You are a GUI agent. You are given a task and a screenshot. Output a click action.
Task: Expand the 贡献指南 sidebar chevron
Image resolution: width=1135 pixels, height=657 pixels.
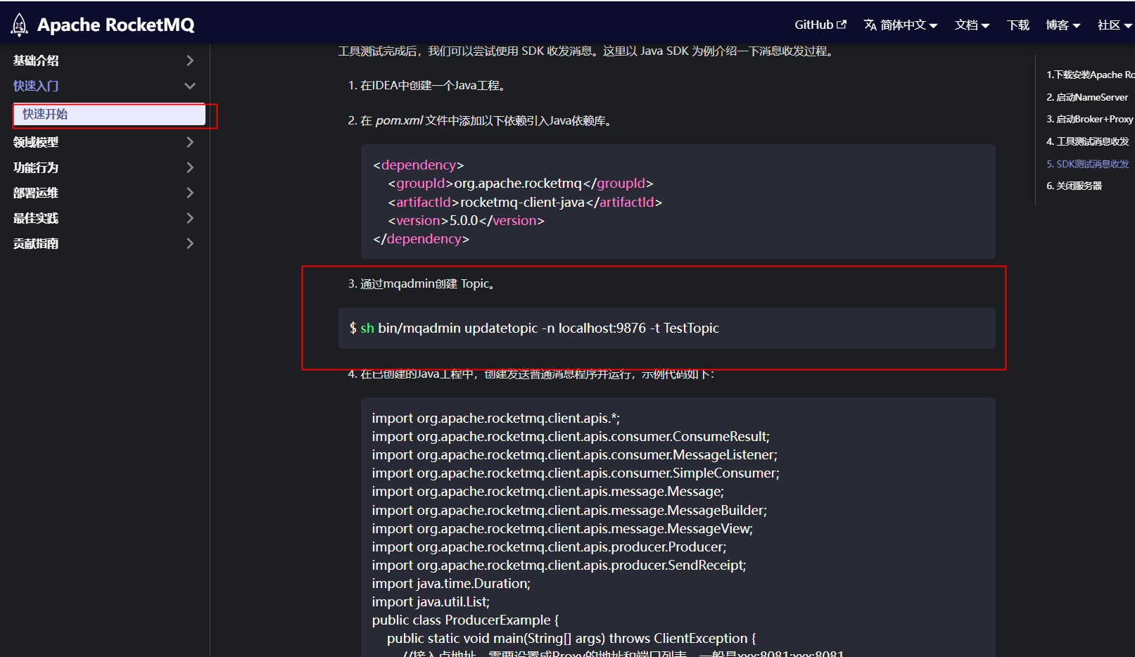[190, 243]
